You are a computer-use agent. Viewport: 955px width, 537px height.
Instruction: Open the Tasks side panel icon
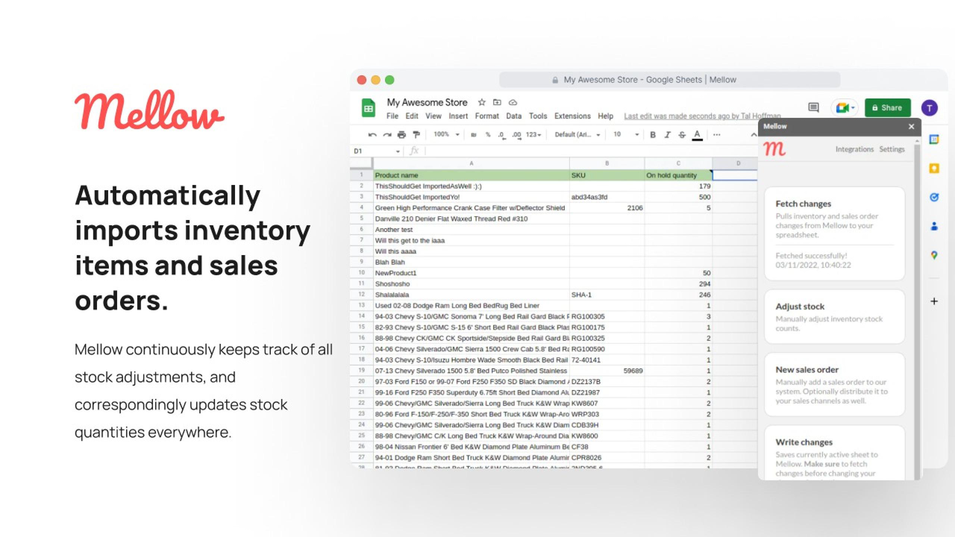coord(933,198)
